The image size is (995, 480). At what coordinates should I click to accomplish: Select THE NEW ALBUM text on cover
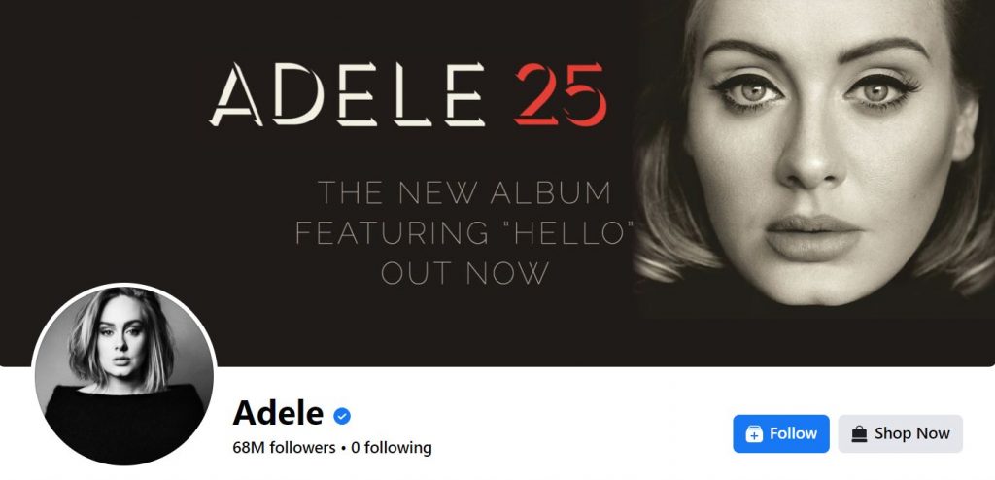pos(464,193)
